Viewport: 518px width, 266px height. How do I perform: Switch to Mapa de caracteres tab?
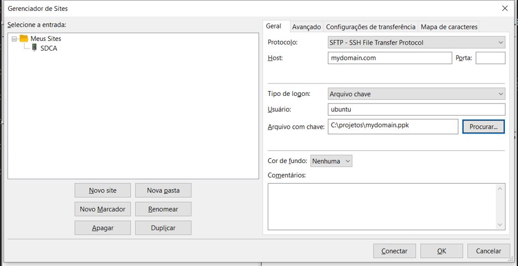tap(449, 27)
